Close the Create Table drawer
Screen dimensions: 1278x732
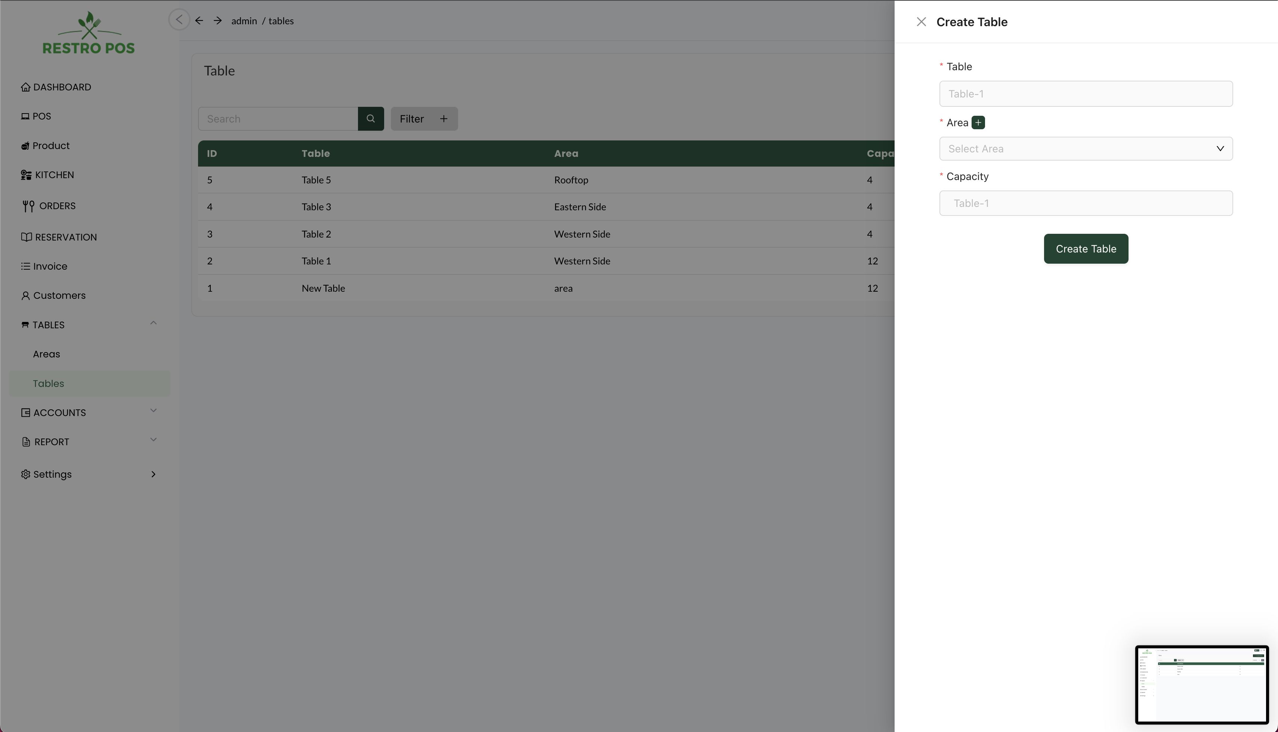tap(921, 22)
